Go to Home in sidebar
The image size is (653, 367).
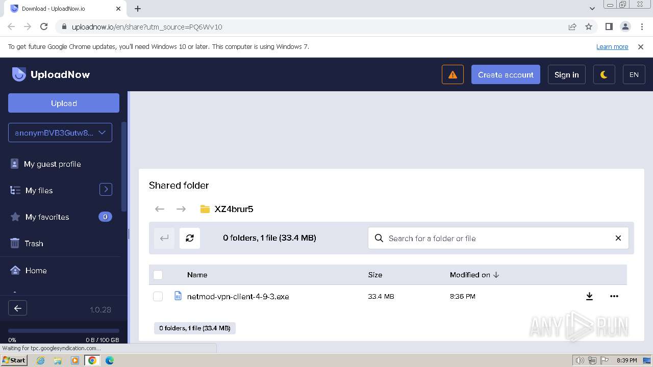point(36,271)
